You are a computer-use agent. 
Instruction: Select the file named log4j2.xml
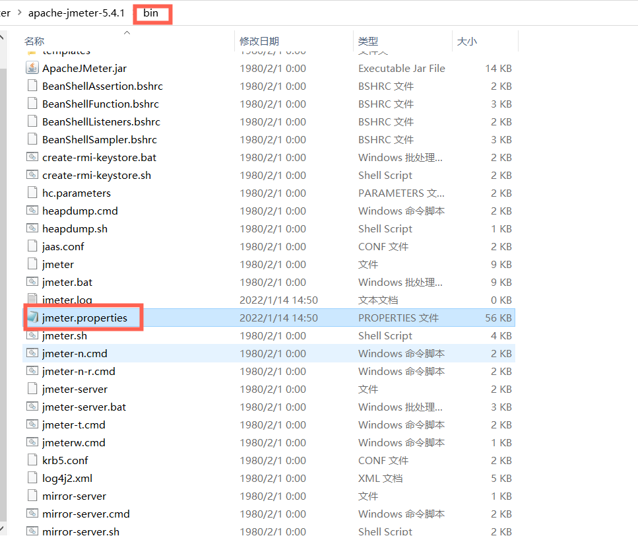(67, 478)
